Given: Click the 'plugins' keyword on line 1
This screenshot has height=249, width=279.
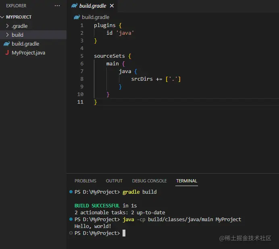Looking at the screenshot, I should 105,25.
